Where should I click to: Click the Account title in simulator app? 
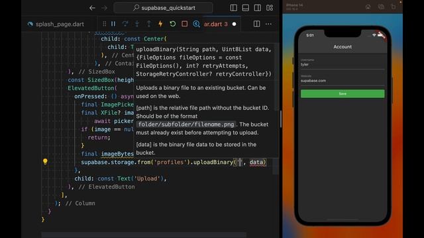click(343, 47)
